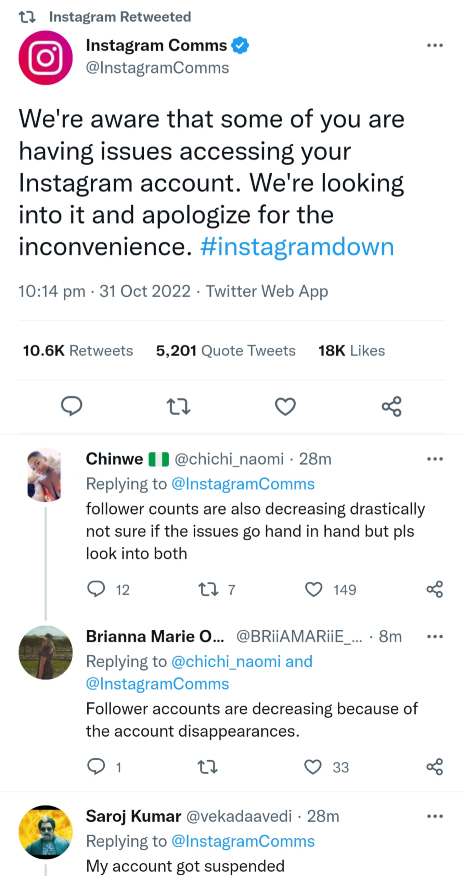Open the Instagram Comms profile picture

[46, 57]
